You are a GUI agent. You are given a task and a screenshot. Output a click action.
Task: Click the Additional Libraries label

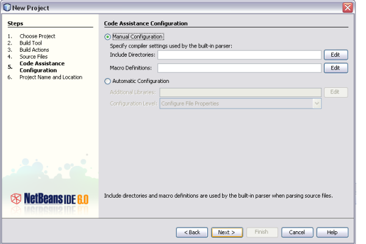[x=133, y=92]
